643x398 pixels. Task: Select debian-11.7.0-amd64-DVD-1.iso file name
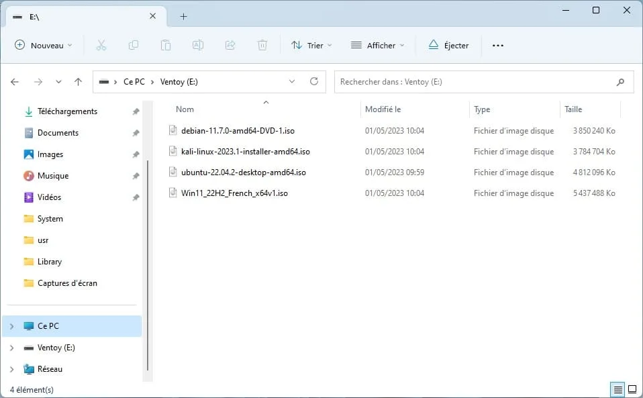pyautogui.click(x=238, y=131)
